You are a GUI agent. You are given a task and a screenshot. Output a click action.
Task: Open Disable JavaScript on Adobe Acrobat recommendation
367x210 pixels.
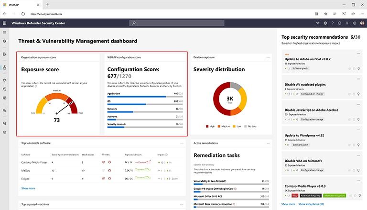point(311,110)
